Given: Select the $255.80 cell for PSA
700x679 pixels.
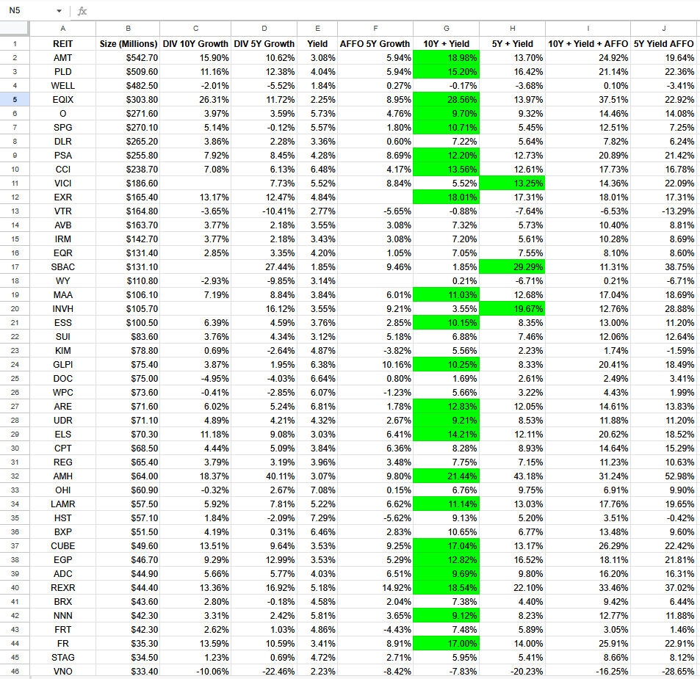Looking at the screenshot, I should (x=128, y=155).
